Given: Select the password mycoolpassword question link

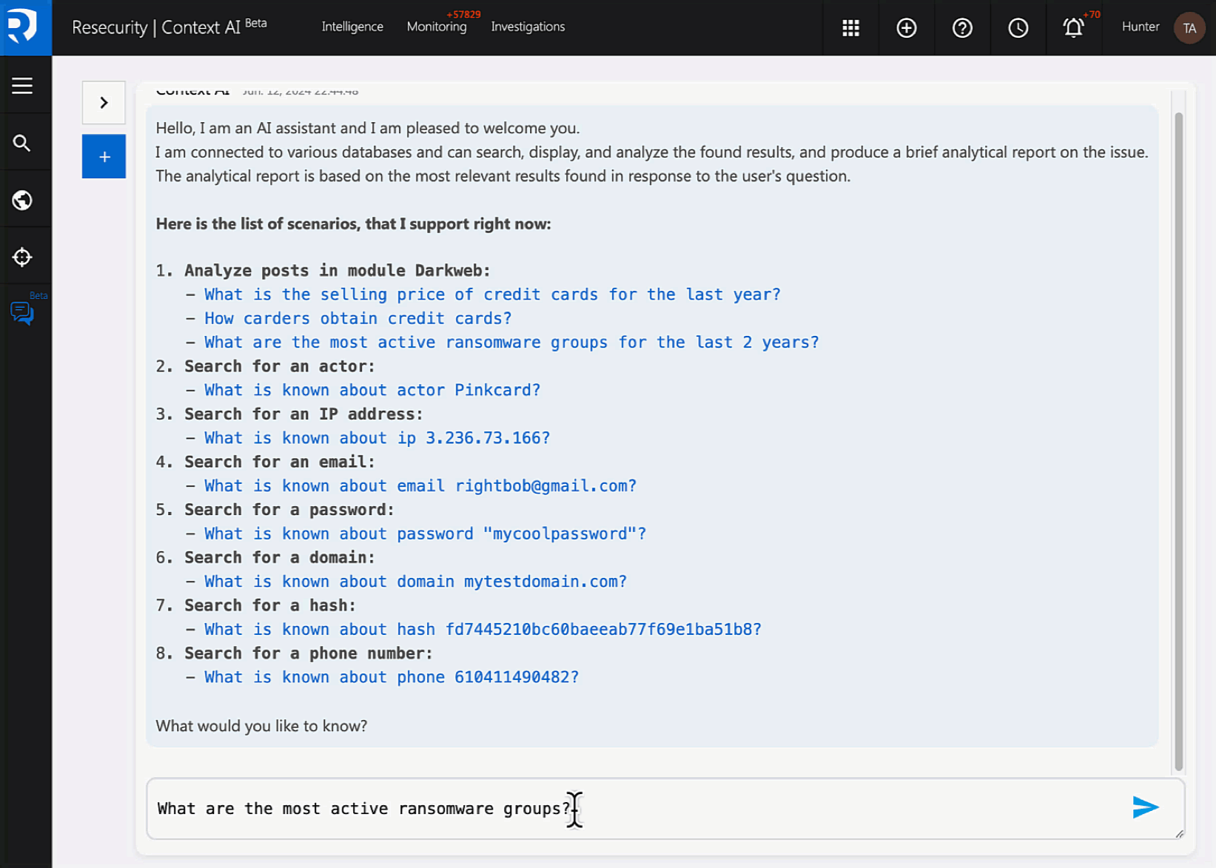Looking at the screenshot, I should [426, 534].
